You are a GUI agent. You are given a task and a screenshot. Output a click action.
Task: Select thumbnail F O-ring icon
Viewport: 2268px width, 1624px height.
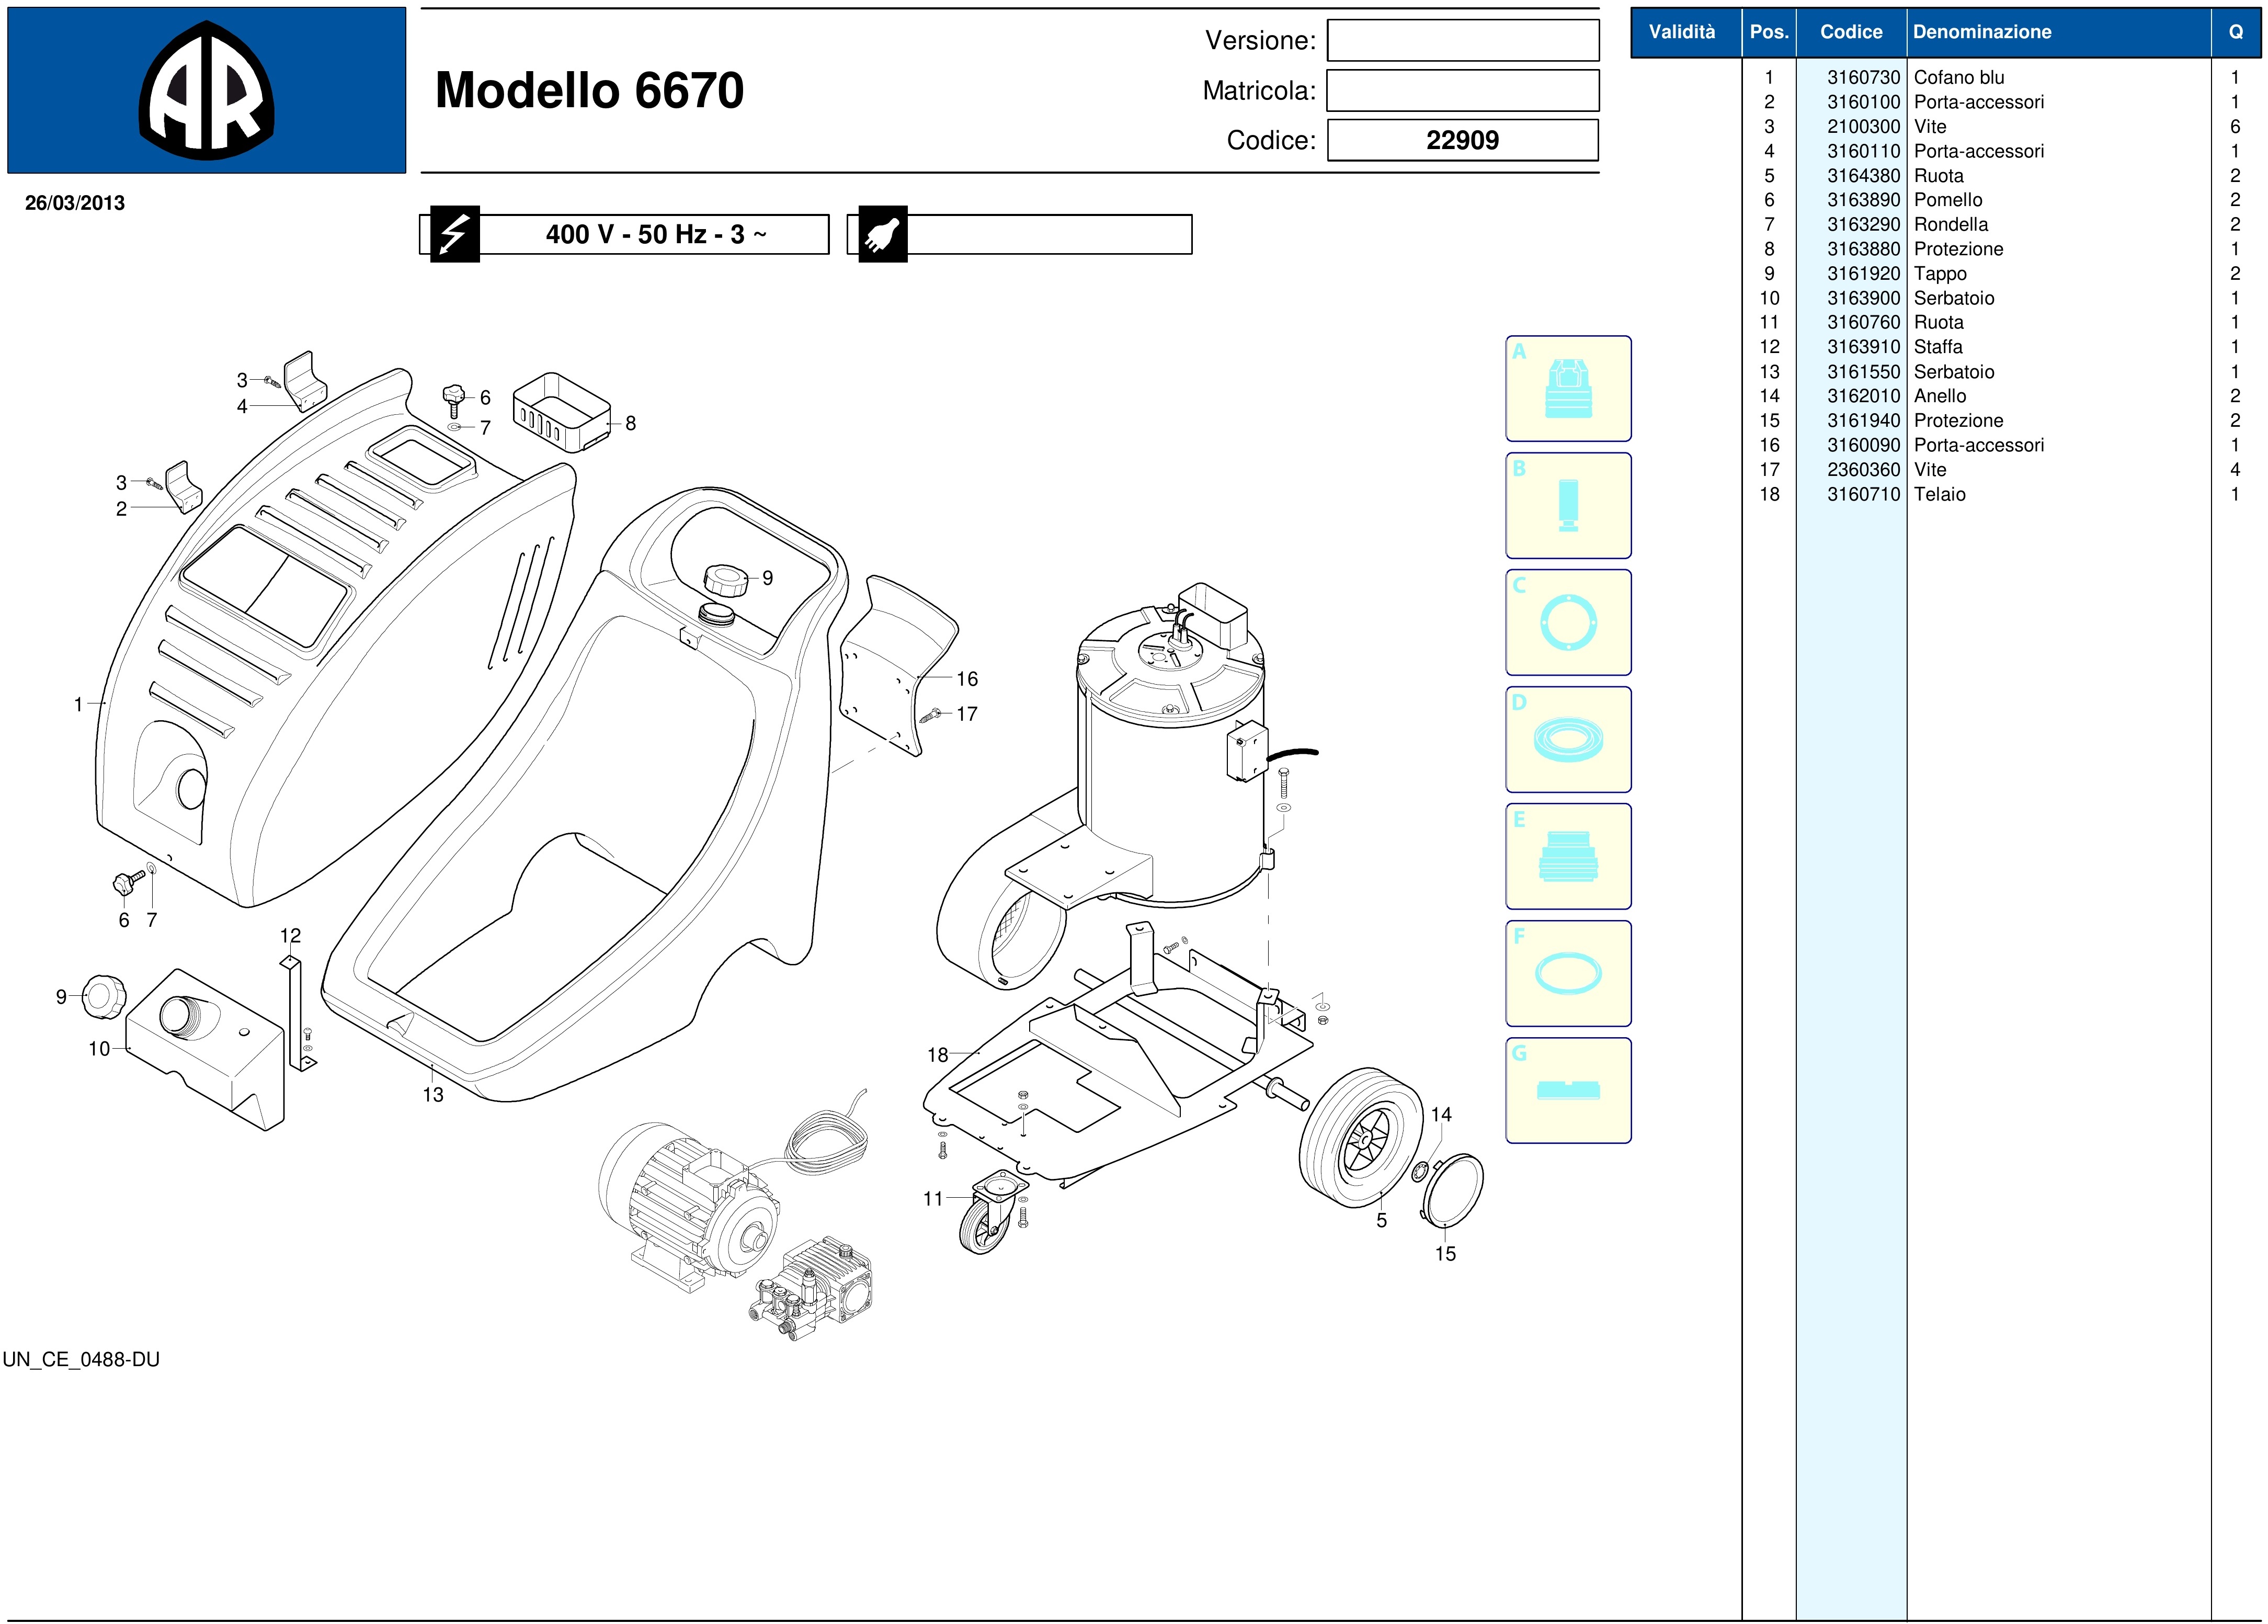point(1567,974)
